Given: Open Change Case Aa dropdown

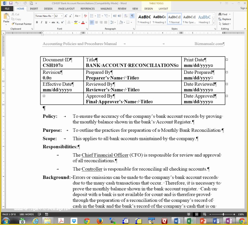Looking at the screenshot, I should pyautogui.click(x=78, y=16).
